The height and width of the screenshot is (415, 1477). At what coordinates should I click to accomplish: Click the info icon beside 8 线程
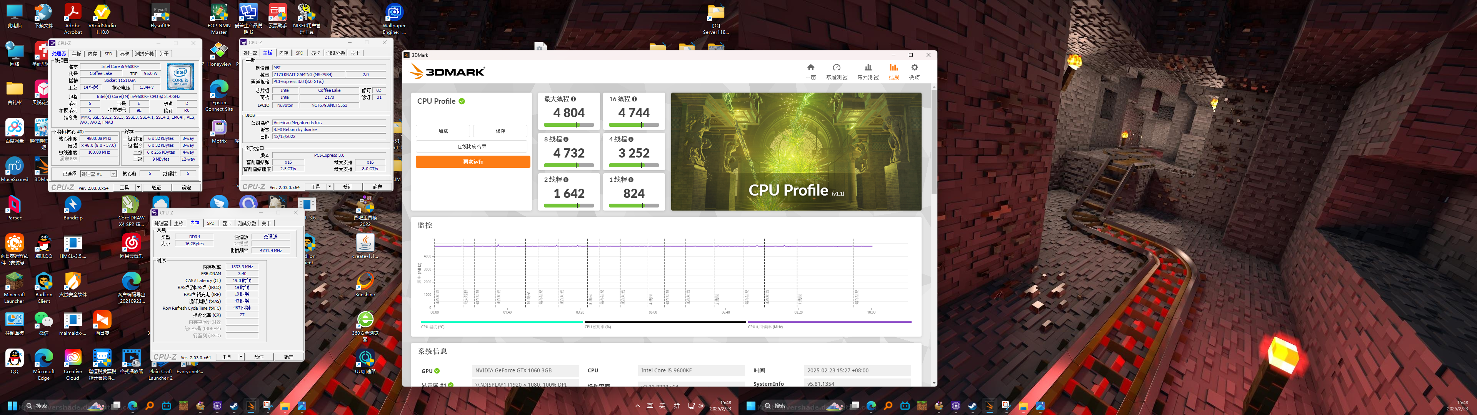[x=566, y=139]
